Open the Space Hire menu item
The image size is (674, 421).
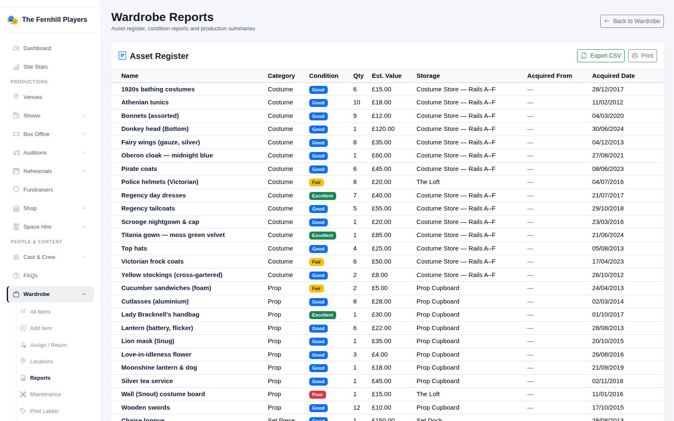[x=50, y=227]
